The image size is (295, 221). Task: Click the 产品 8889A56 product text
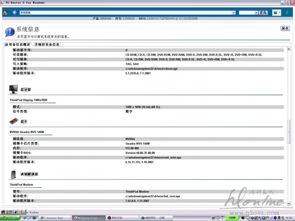coord(102,19)
